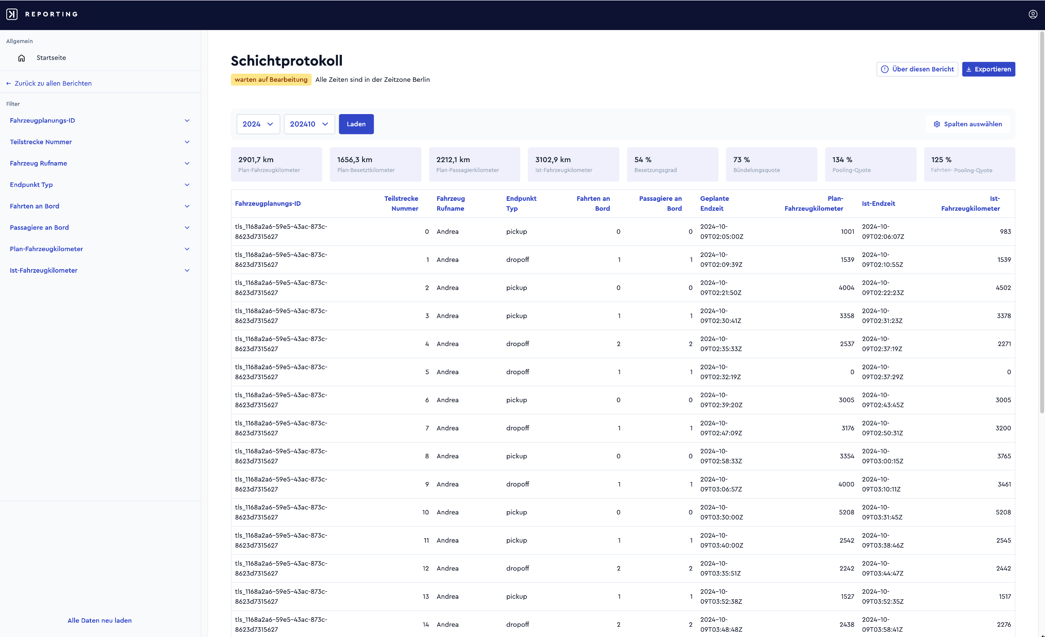Sort by Fahrzeug Rufname column header
This screenshot has width=1045, height=637.
point(451,203)
